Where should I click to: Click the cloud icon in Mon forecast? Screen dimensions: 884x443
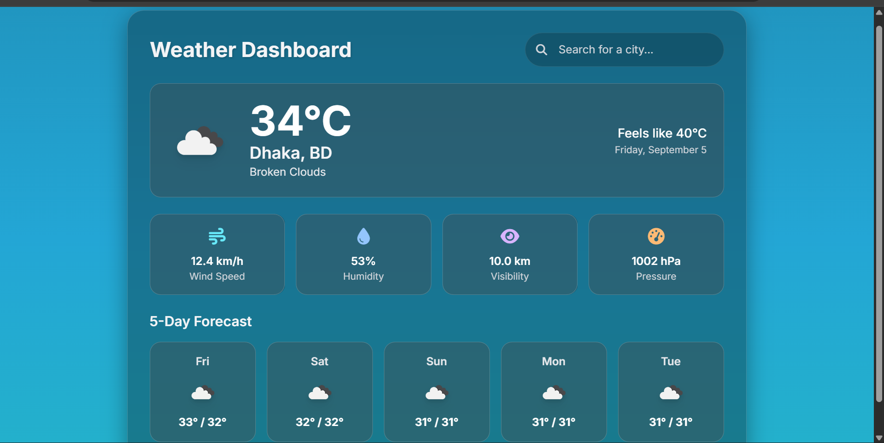(554, 393)
